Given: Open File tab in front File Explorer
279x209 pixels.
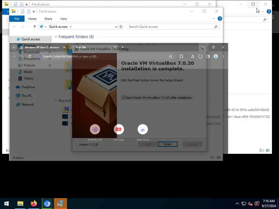Looking at the screenshot, I should pos(17,19).
